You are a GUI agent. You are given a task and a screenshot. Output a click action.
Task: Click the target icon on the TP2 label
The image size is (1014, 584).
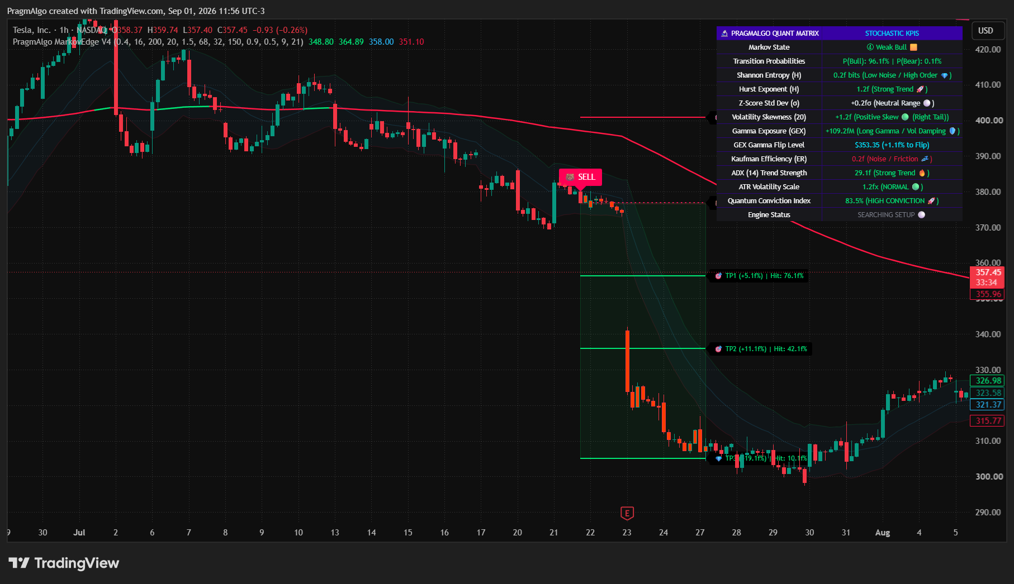(718, 349)
